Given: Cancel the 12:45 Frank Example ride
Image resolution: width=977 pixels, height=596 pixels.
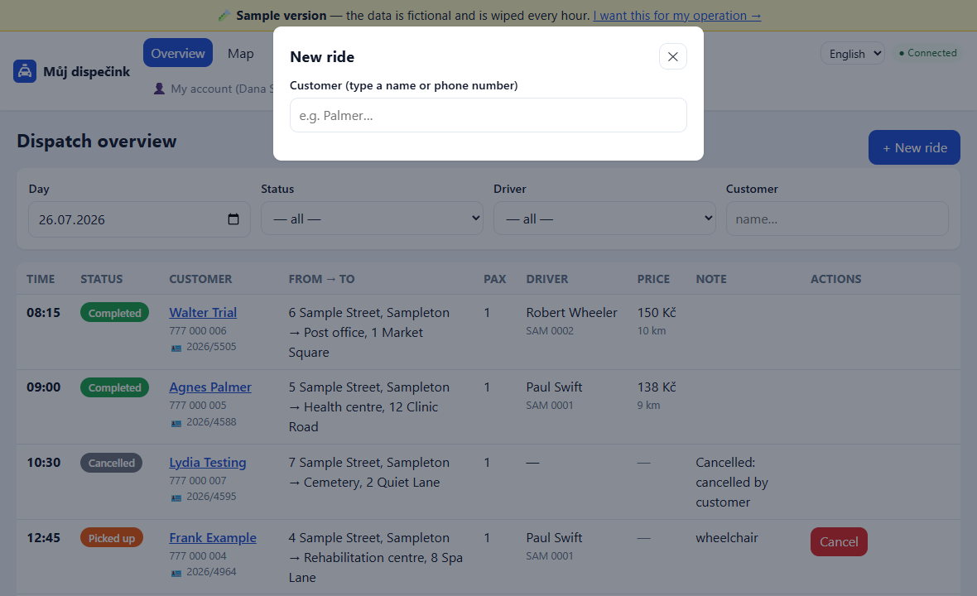Looking at the screenshot, I should (839, 542).
